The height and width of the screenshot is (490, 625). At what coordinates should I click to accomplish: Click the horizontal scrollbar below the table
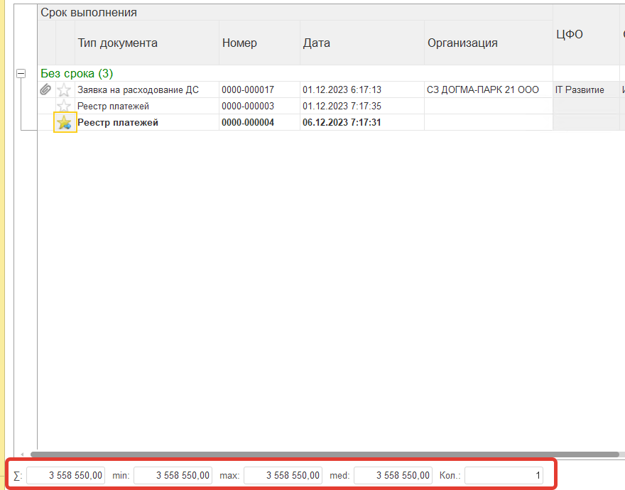pyautogui.click(x=320, y=454)
